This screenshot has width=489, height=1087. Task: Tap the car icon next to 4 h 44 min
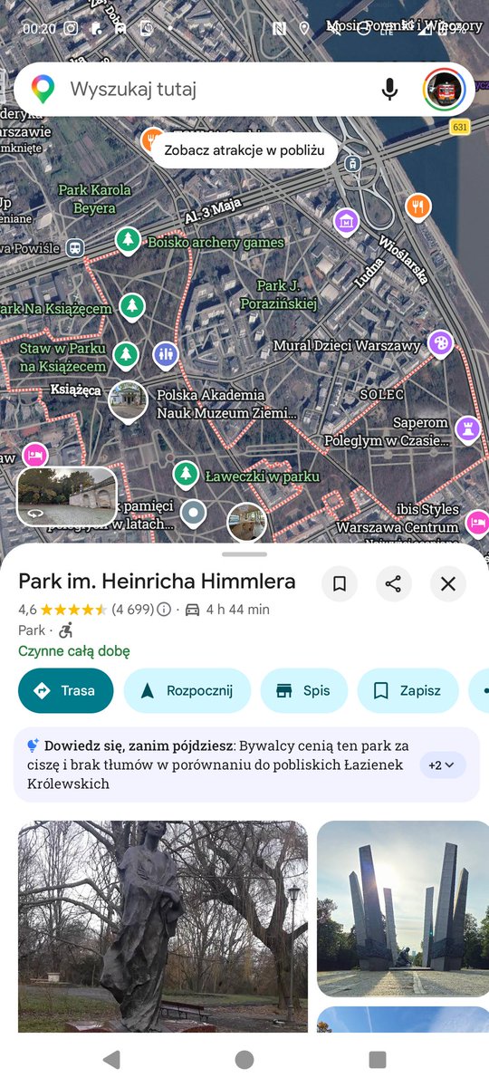pyautogui.click(x=192, y=610)
